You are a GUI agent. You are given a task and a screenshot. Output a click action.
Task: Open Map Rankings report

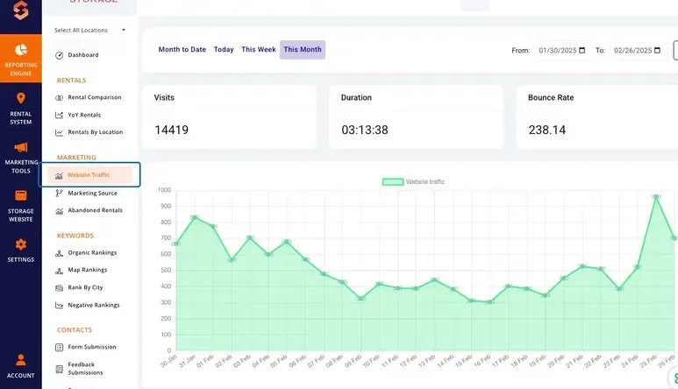88,270
